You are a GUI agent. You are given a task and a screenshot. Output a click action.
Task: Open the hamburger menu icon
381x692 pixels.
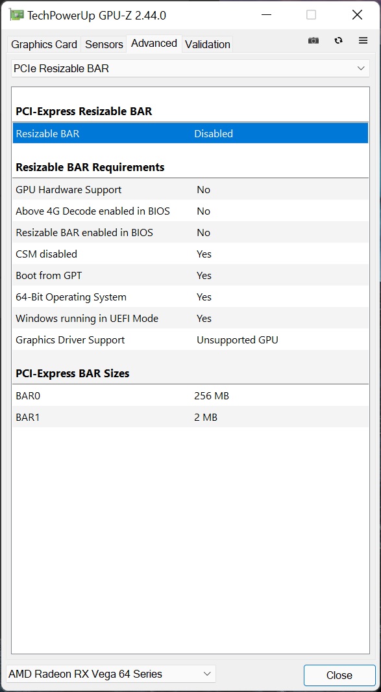pyautogui.click(x=363, y=40)
